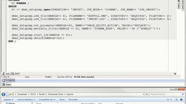Click Arquivos breadcrumb segment
The image size is (186, 104).
tap(70, 94)
